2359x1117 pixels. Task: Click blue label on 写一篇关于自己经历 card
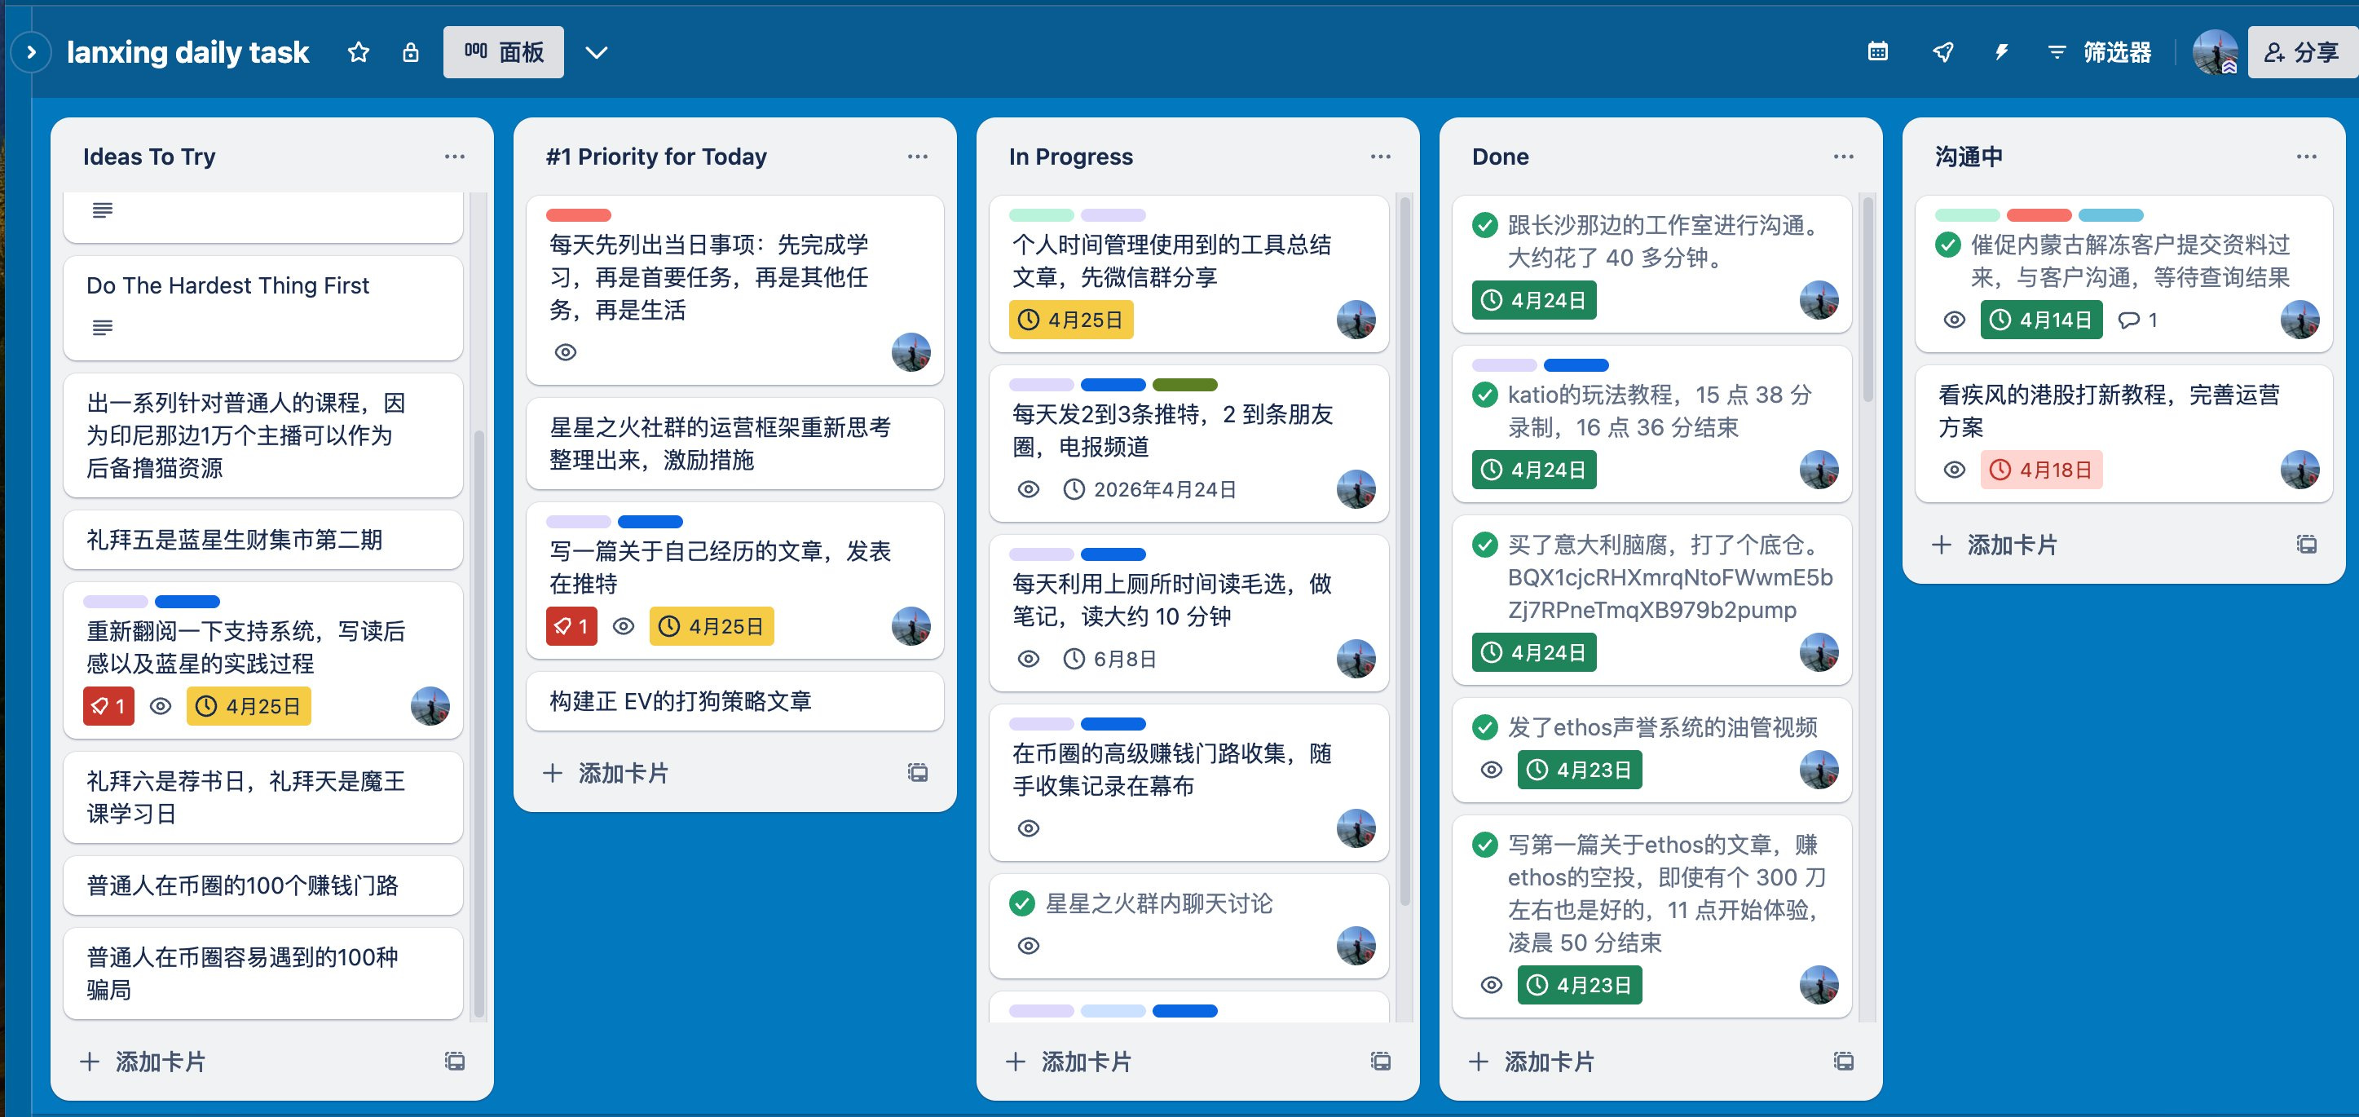(x=650, y=523)
